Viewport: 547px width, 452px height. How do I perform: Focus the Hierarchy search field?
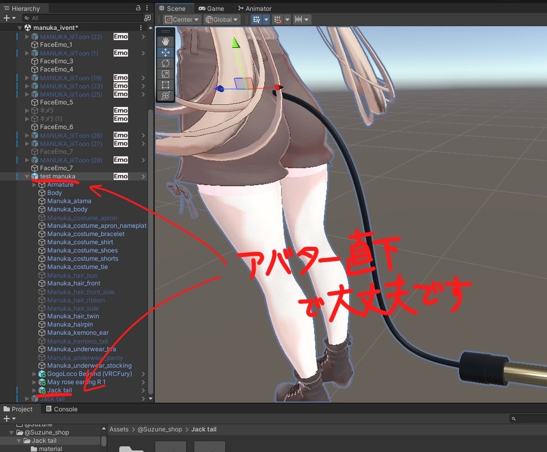(82, 18)
